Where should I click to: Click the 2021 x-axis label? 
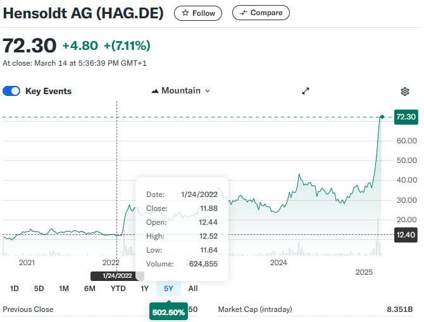coord(27,263)
